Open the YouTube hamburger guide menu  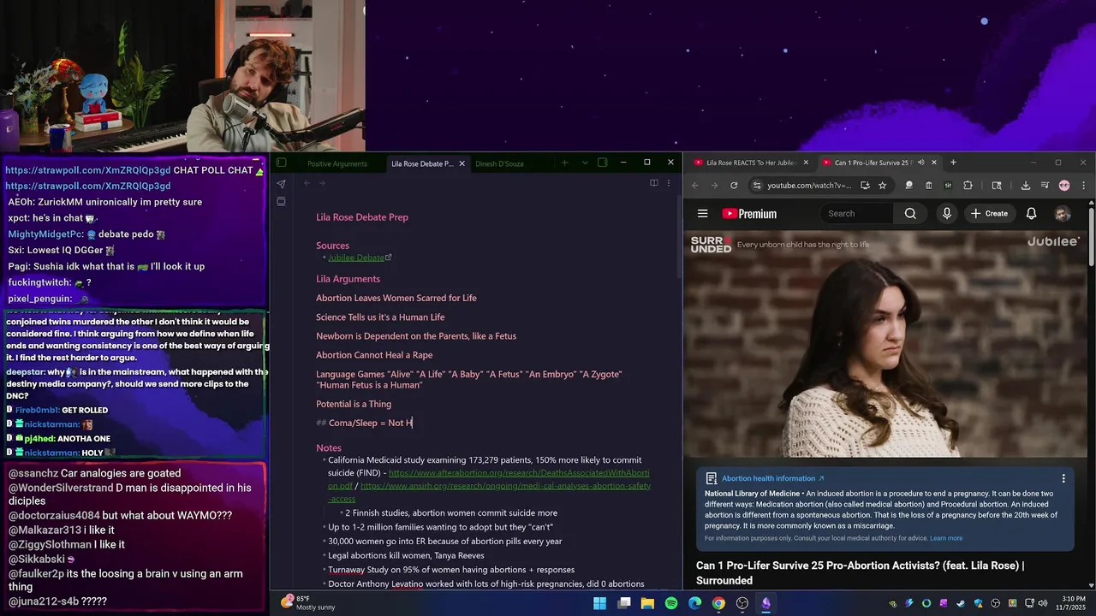[x=702, y=214]
